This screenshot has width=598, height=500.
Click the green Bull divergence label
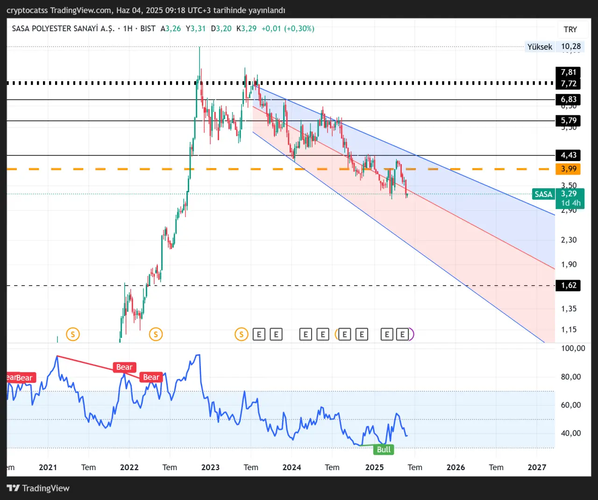point(384,450)
